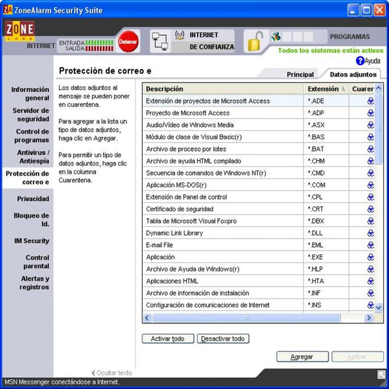
Task: Toggle quarantine icon for *.CRT row
Action: pos(370,209)
